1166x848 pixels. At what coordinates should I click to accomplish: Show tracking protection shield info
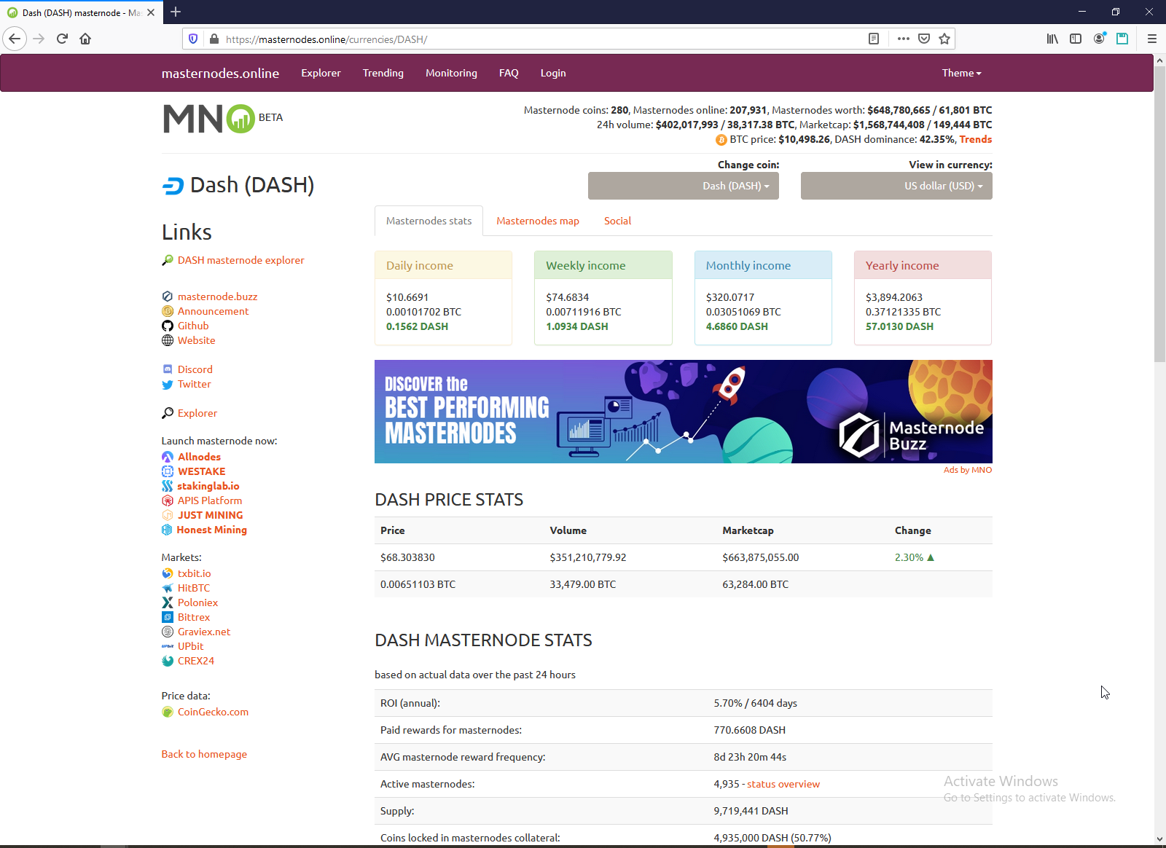(x=193, y=39)
